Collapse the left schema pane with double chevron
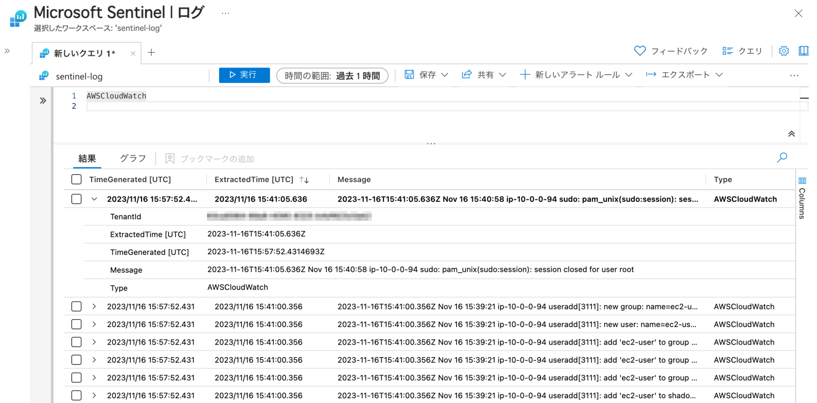The image size is (817, 403). [43, 100]
